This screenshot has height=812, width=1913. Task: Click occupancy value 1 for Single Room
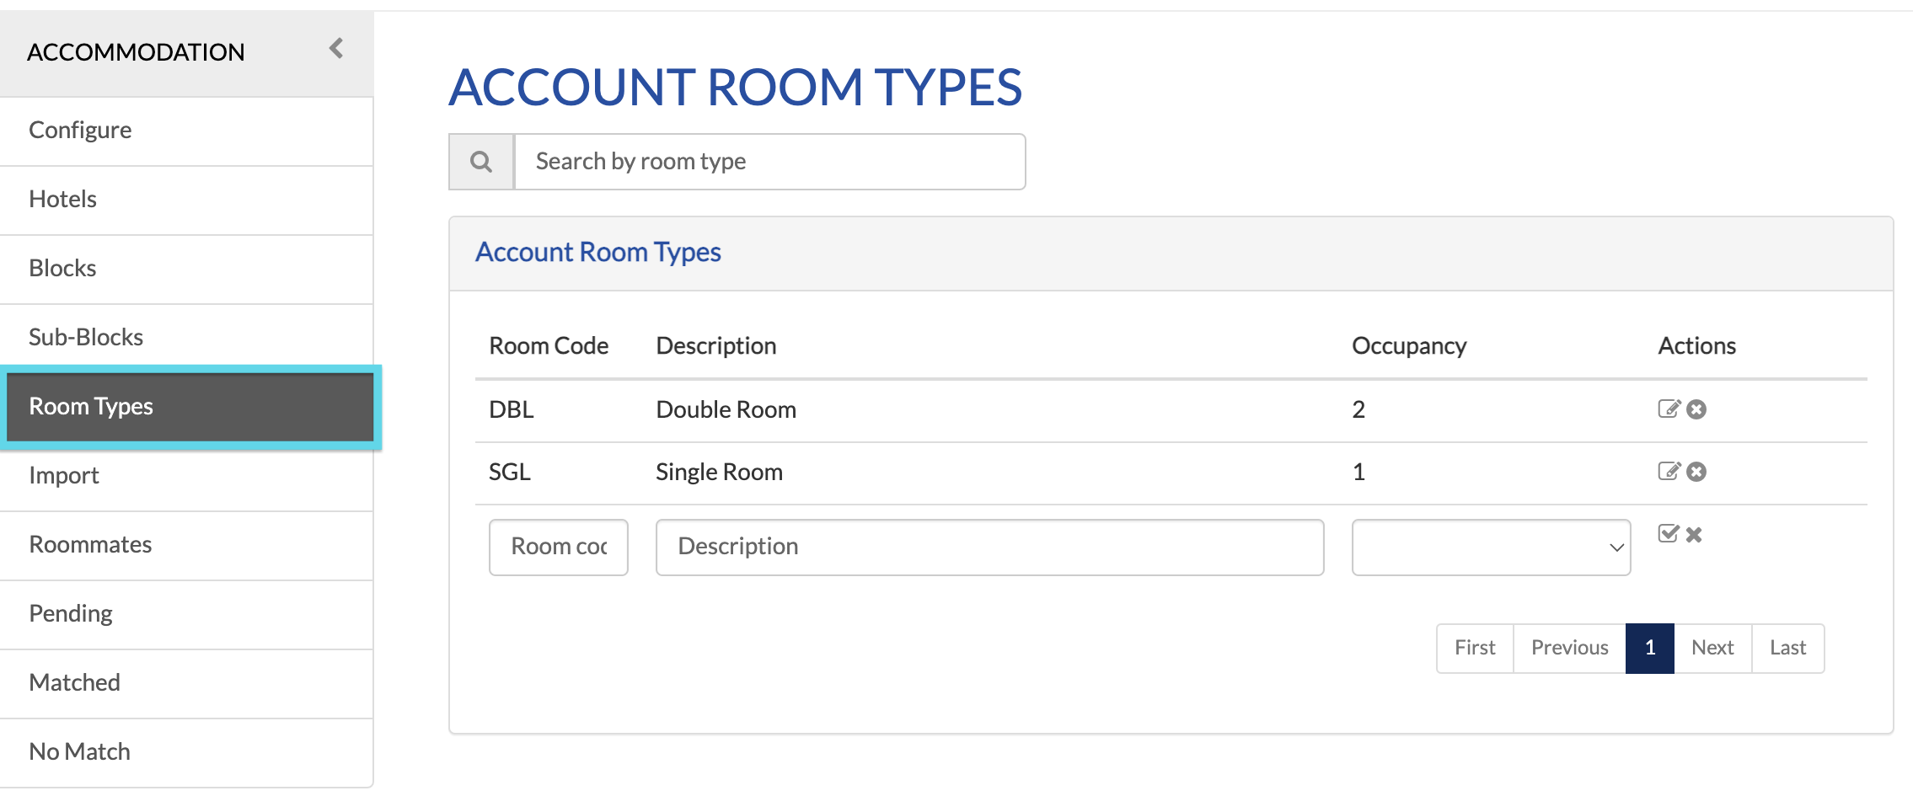coord(1358,473)
